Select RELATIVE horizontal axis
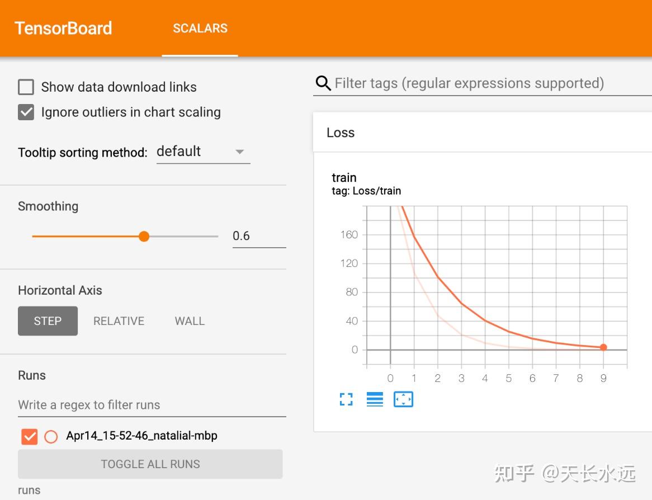 [119, 321]
